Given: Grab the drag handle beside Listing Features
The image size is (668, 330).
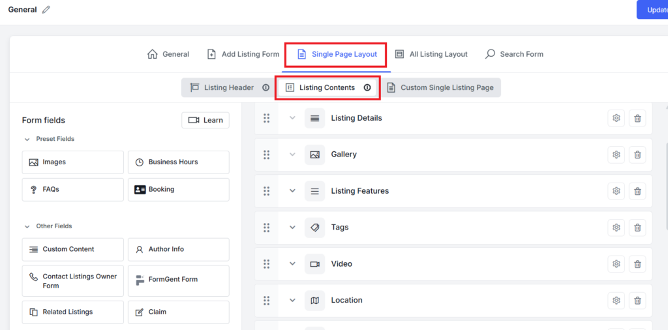Looking at the screenshot, I should (x=266, y=191).
